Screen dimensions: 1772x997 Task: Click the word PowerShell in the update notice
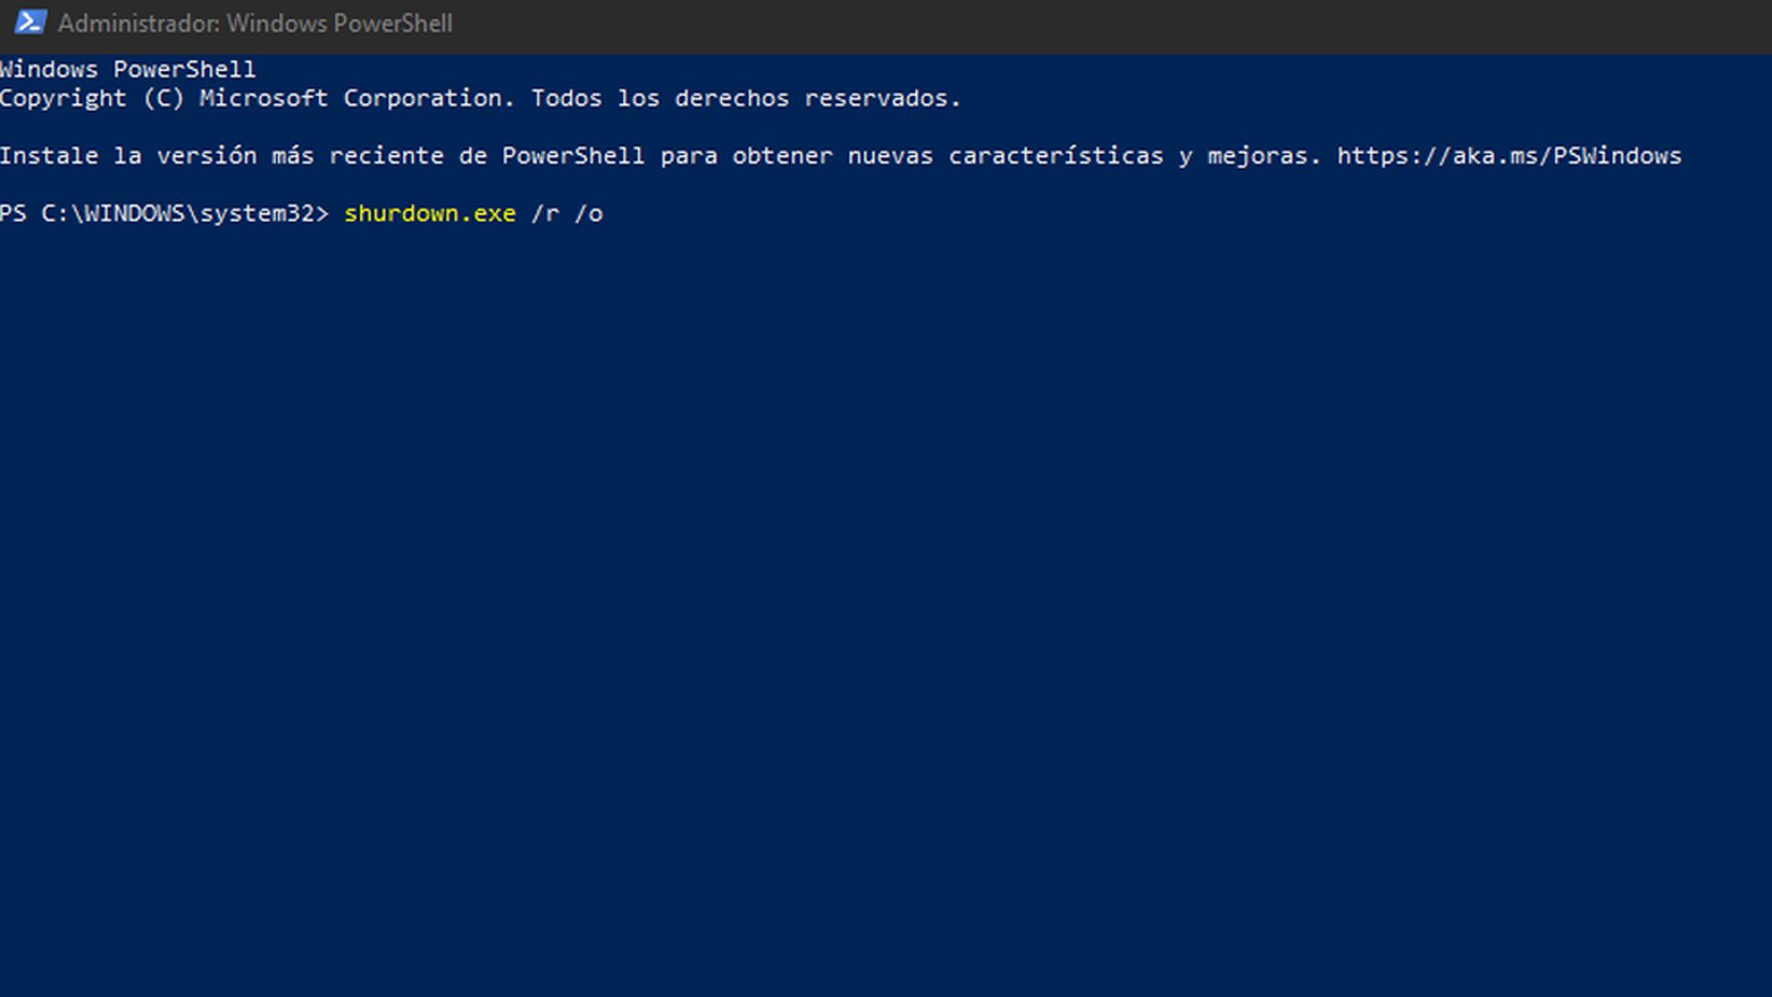coord(572,155)
